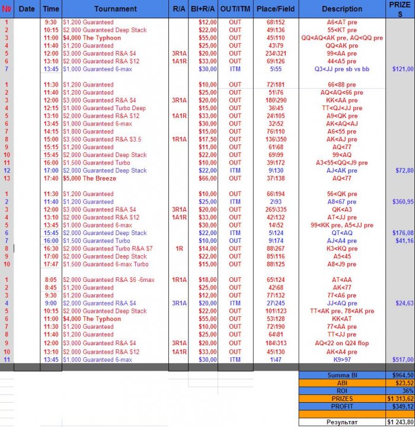Select the time cell '17:47'
Viewport: 415px width, 427px height.
[x=51, y=264]
